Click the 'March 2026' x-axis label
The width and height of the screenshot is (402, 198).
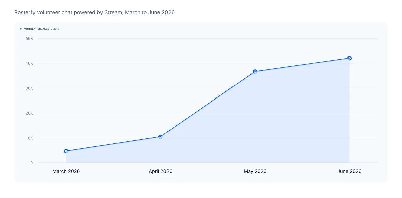tap(66, 171)
